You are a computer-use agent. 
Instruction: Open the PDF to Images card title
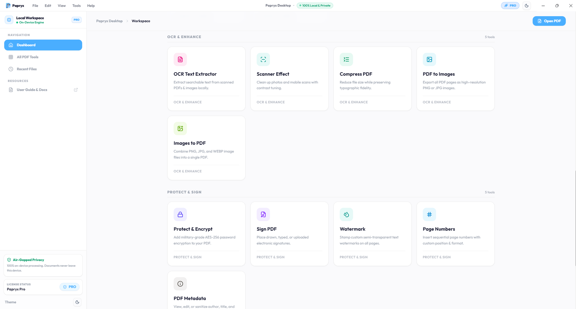coord(439,74)
